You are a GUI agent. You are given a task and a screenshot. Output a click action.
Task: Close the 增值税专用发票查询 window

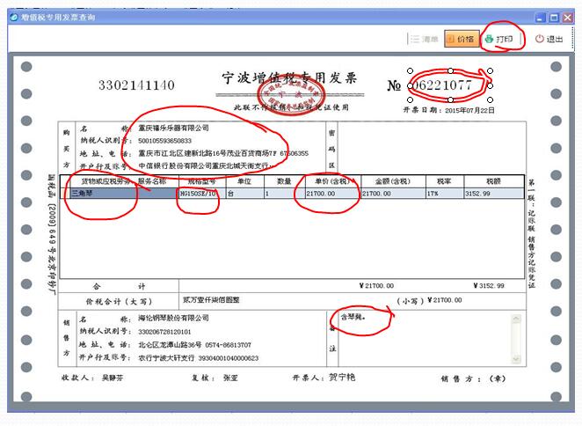point(569,18)
